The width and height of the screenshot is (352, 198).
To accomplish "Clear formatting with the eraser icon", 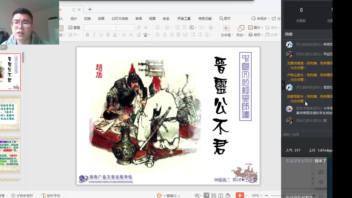I will (139, 35).
